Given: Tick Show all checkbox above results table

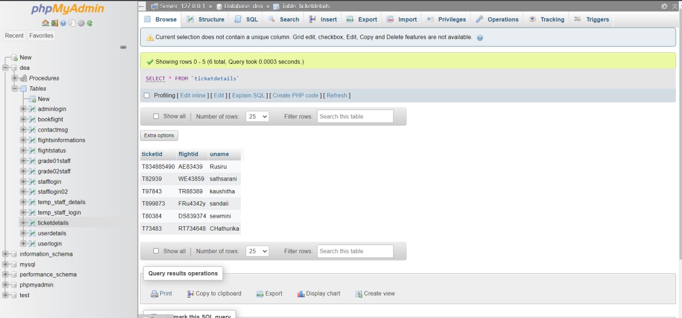Looking at the screenshot, I should 156,116.
